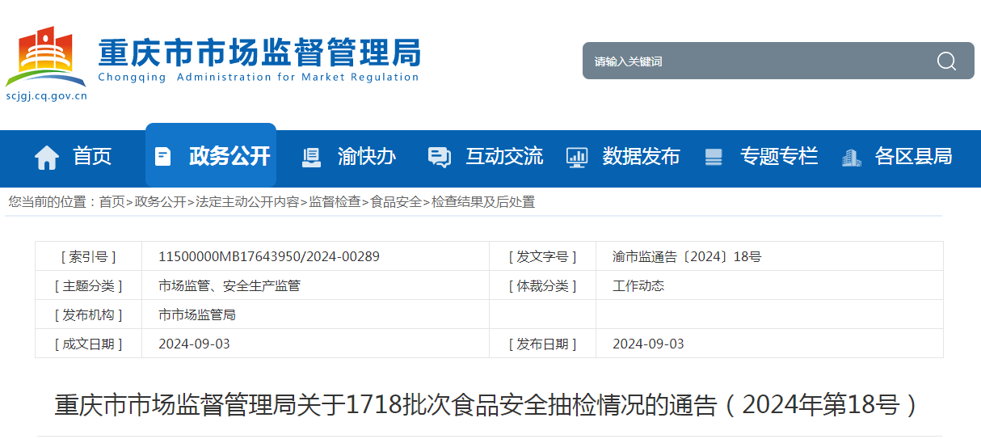Click the Chongqing market regulation logo emblem
The height and width of the screenshot is (439, 981).
(x=46, y=57)
